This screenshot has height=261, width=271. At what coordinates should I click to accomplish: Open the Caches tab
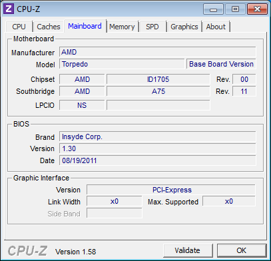point(49,27)
